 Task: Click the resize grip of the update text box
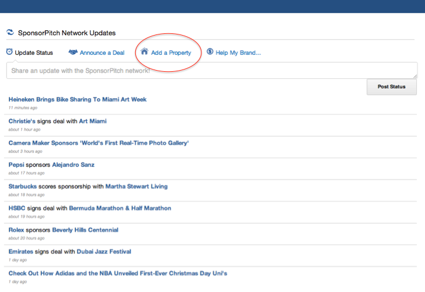[415, 77]
